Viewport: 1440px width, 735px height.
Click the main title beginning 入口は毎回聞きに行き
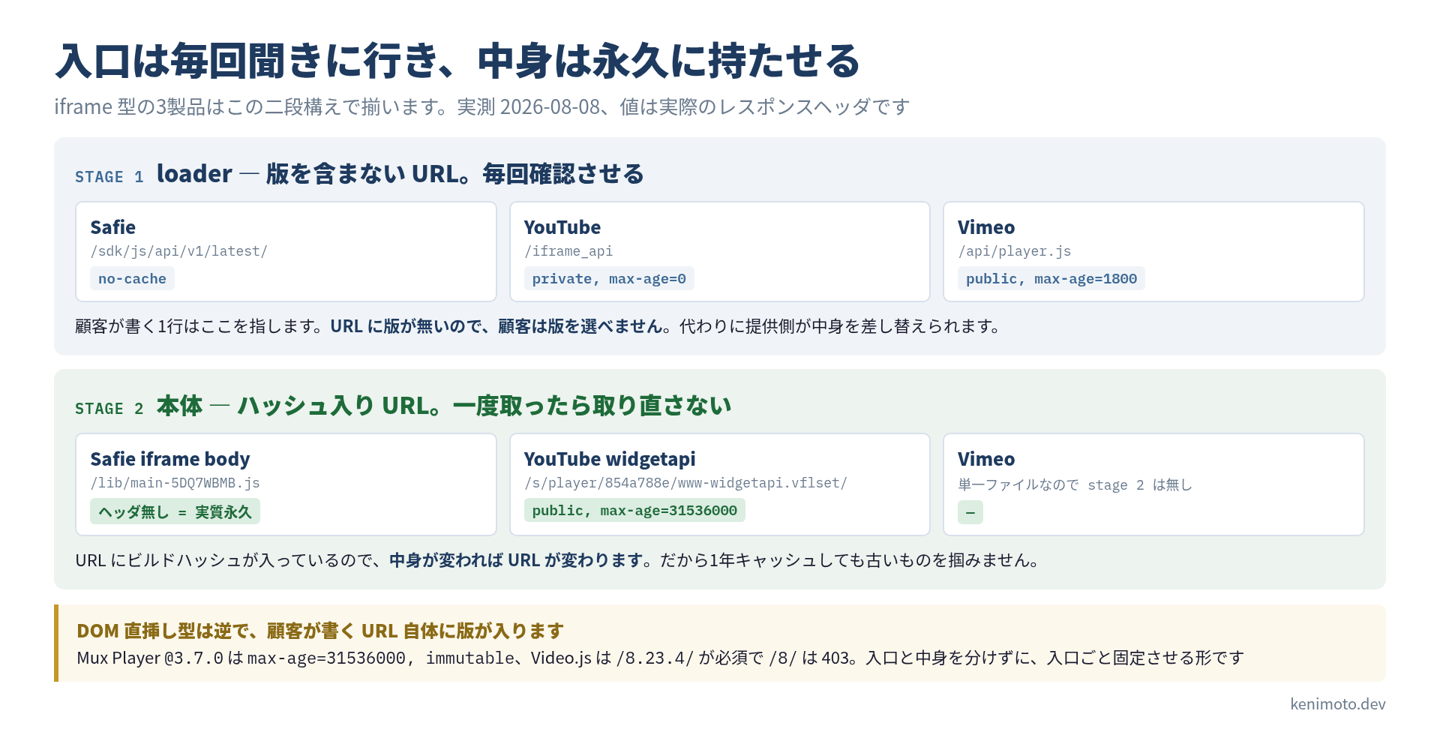[457, 61]
